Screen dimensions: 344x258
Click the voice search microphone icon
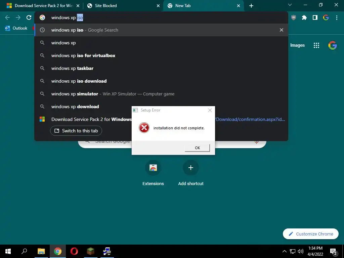click(x=256, y=142)
